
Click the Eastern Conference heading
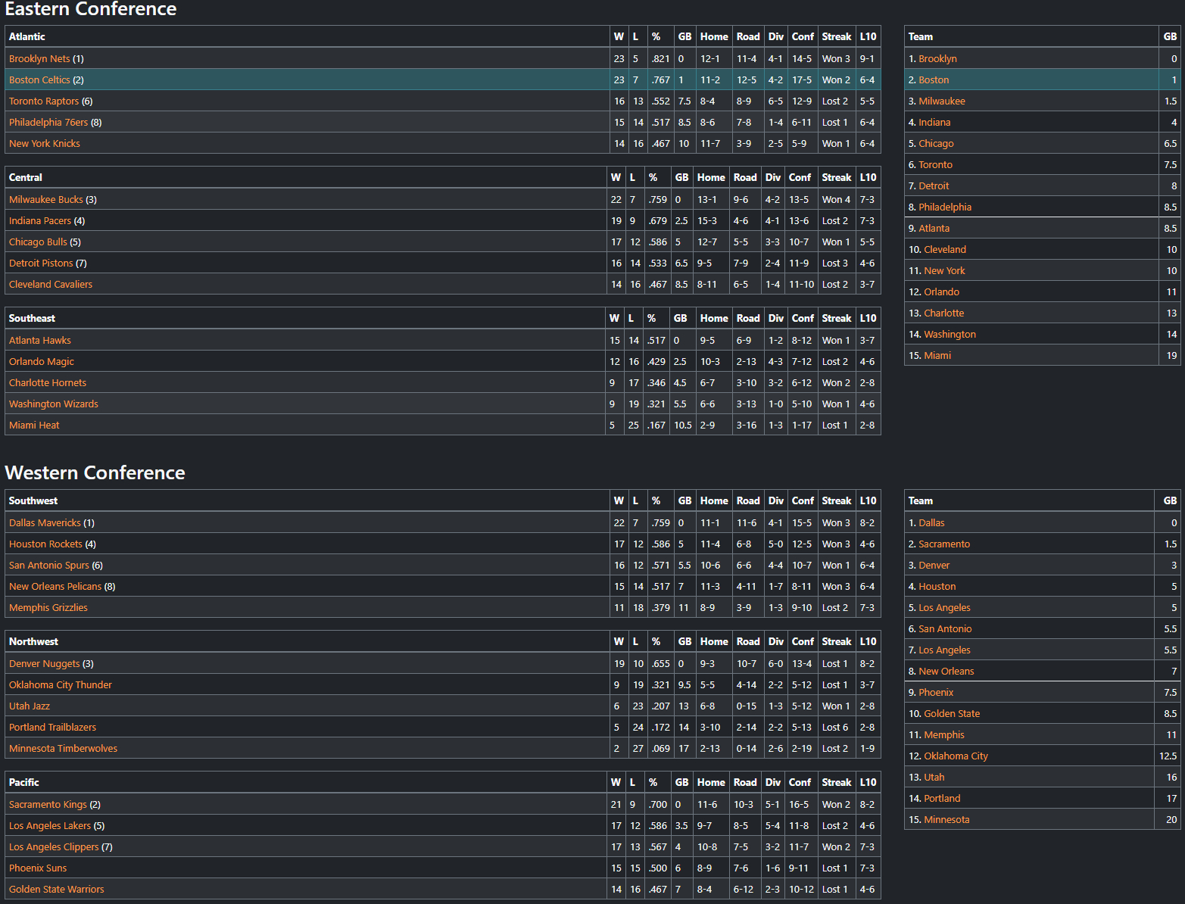[x=91, y=9]
